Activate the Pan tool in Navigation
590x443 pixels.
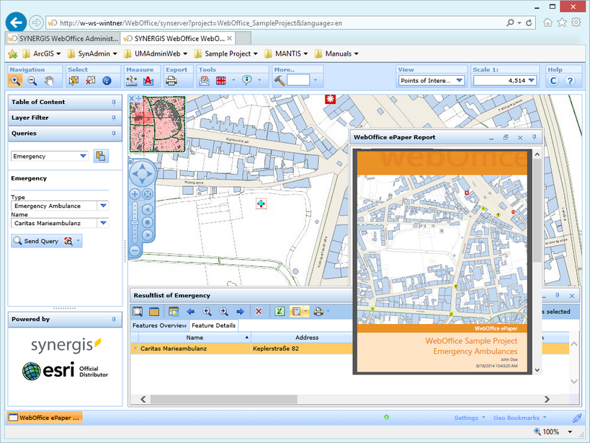(49, 81)
